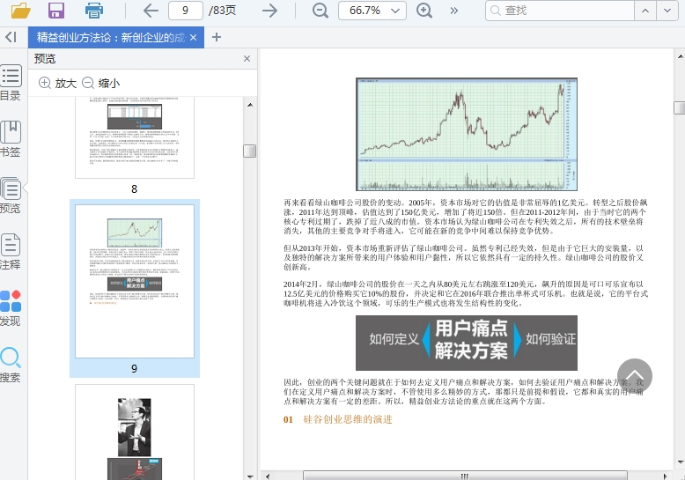This screenshot has width=685, height=480.
Task: Click the 查找 search input field
Action: coord(560,10)
